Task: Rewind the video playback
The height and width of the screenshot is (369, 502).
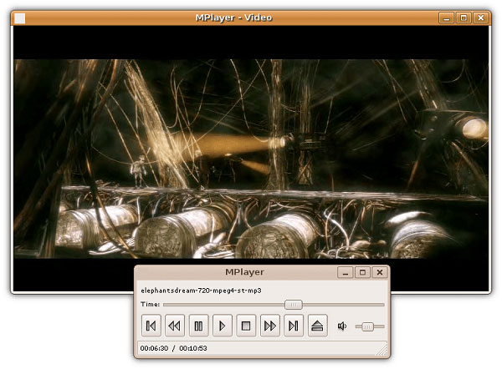Action: 175,326
